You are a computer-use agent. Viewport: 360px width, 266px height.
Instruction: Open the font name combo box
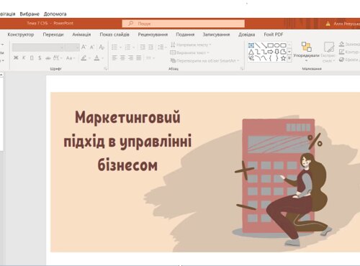click(38, 47)
